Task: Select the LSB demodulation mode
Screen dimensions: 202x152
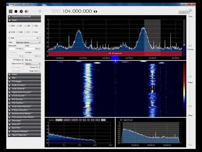Action: 27,26
